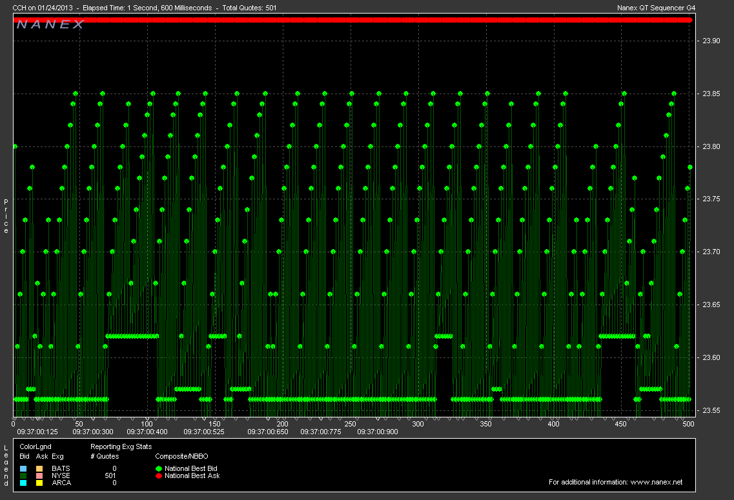Image resolution: width=734 pixels, height=500 pixels.
Task: Click the ColorLgnd heading
Action: [36, 446]
